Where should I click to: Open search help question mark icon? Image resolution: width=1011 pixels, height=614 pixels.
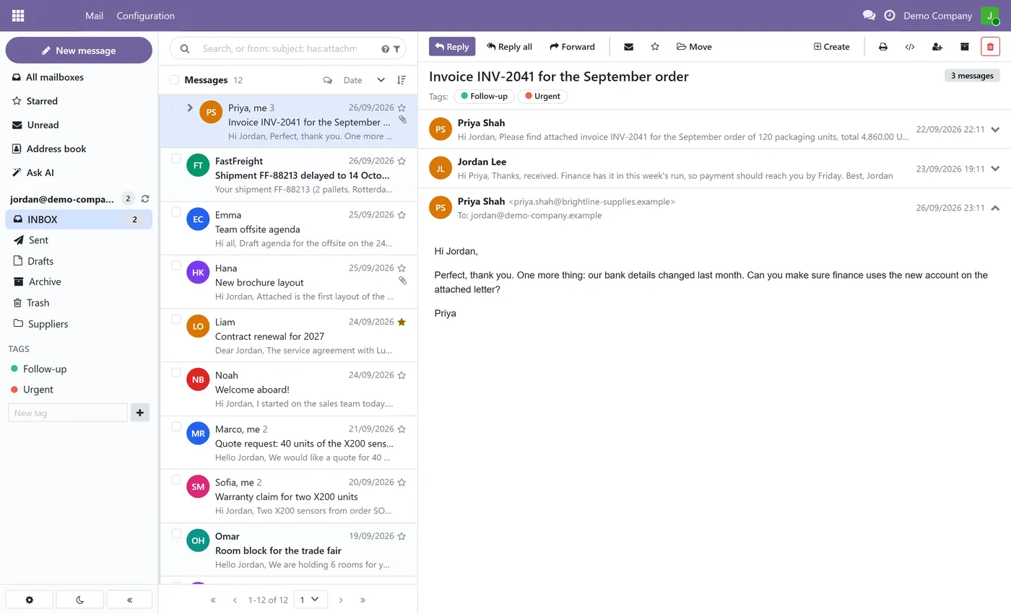tap(385, 49)
